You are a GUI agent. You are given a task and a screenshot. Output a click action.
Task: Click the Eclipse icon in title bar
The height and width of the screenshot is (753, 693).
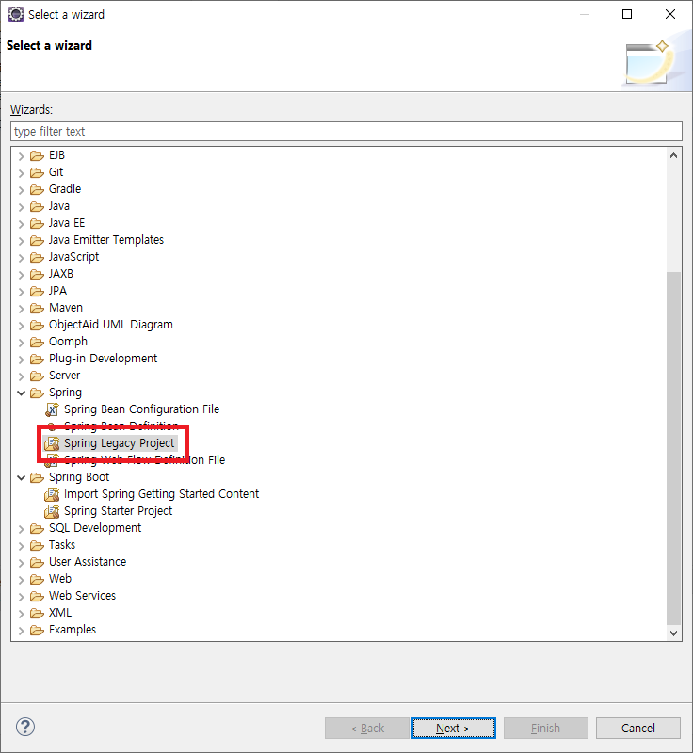coord(16,14)
